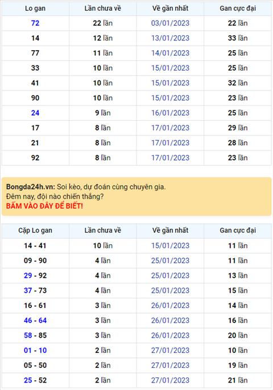Click the '22 lần' chưa về cell for 72

click(102, 23)
